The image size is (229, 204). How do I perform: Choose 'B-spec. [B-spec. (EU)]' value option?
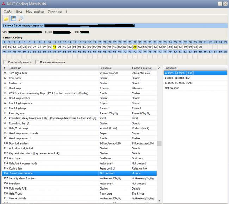(x=179, y=78)
